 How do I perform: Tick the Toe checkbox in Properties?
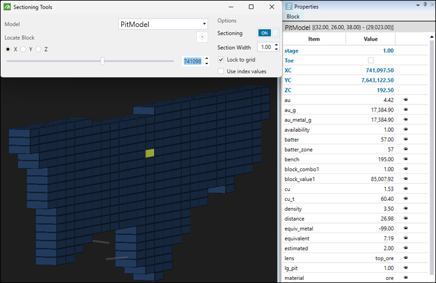371,61
